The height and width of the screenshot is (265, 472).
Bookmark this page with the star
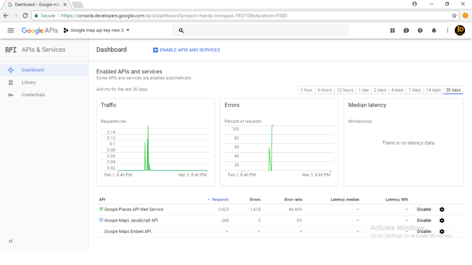point(454,16)
